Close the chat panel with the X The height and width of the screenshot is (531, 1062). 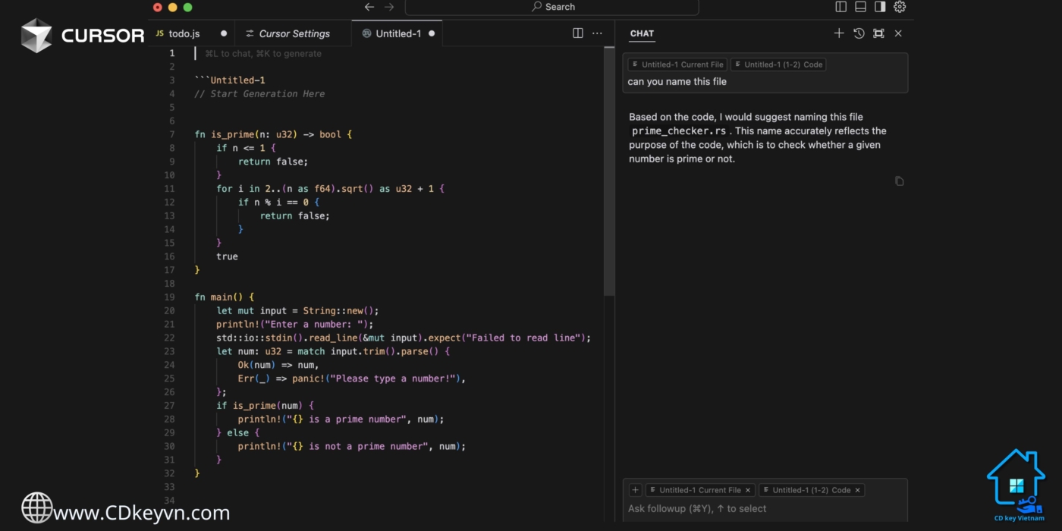898,33
